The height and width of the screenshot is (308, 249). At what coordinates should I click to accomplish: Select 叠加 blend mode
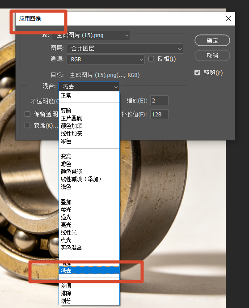89,202
